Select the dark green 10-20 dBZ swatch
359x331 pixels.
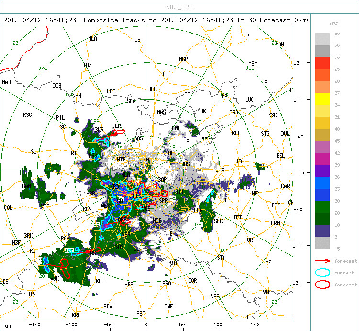pos(322,218)
